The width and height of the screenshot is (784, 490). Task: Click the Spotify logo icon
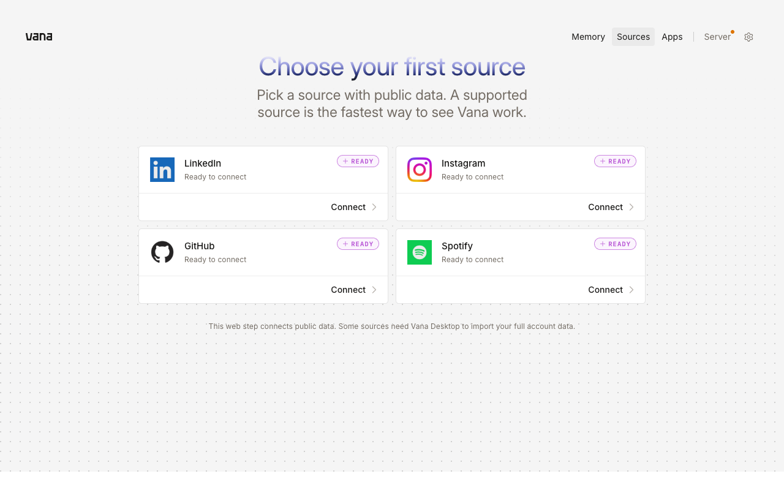(420, 252)
